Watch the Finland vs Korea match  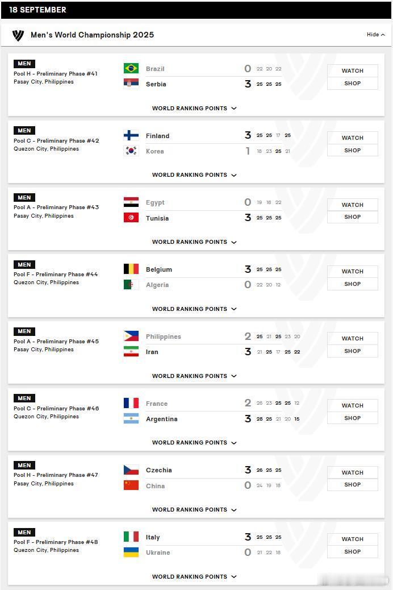pos(352,138)
